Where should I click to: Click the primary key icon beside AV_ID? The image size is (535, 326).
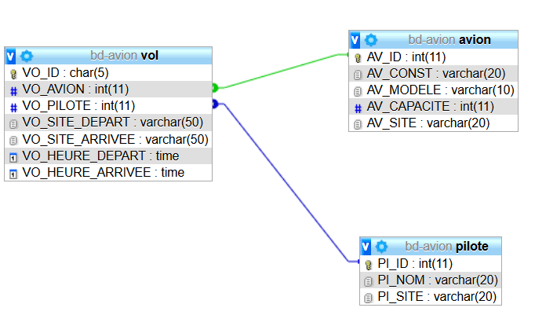pos(358,57)
